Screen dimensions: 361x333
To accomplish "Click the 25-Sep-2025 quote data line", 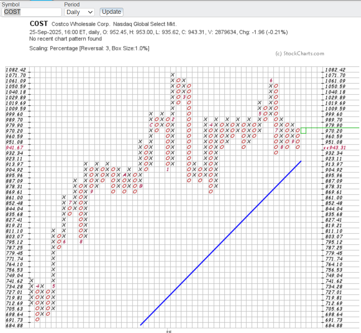I will click(x=158, y=32).
